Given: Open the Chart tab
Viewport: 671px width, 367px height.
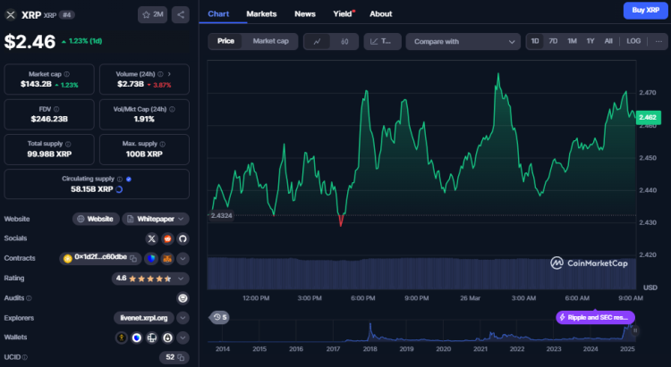Looking at the screenshot, I should tap(218, 14).
